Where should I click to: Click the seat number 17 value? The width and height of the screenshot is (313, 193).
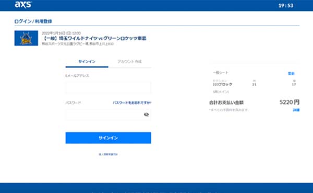click(x=294, y=85)
